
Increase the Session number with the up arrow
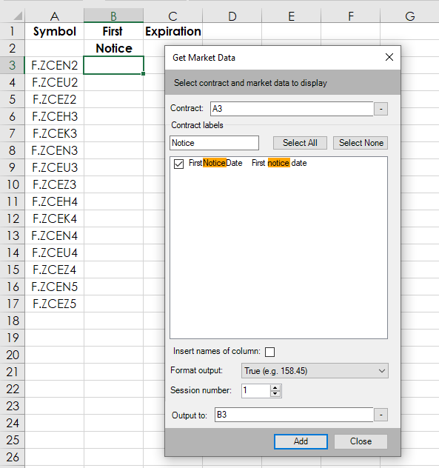pyautogui.click(x=275, y=388)
